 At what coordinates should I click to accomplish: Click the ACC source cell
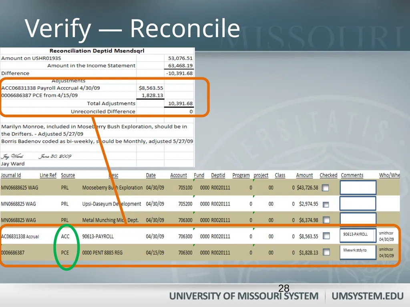(x=65, y=237)
